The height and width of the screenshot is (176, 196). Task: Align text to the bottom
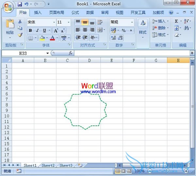point(92,22)
